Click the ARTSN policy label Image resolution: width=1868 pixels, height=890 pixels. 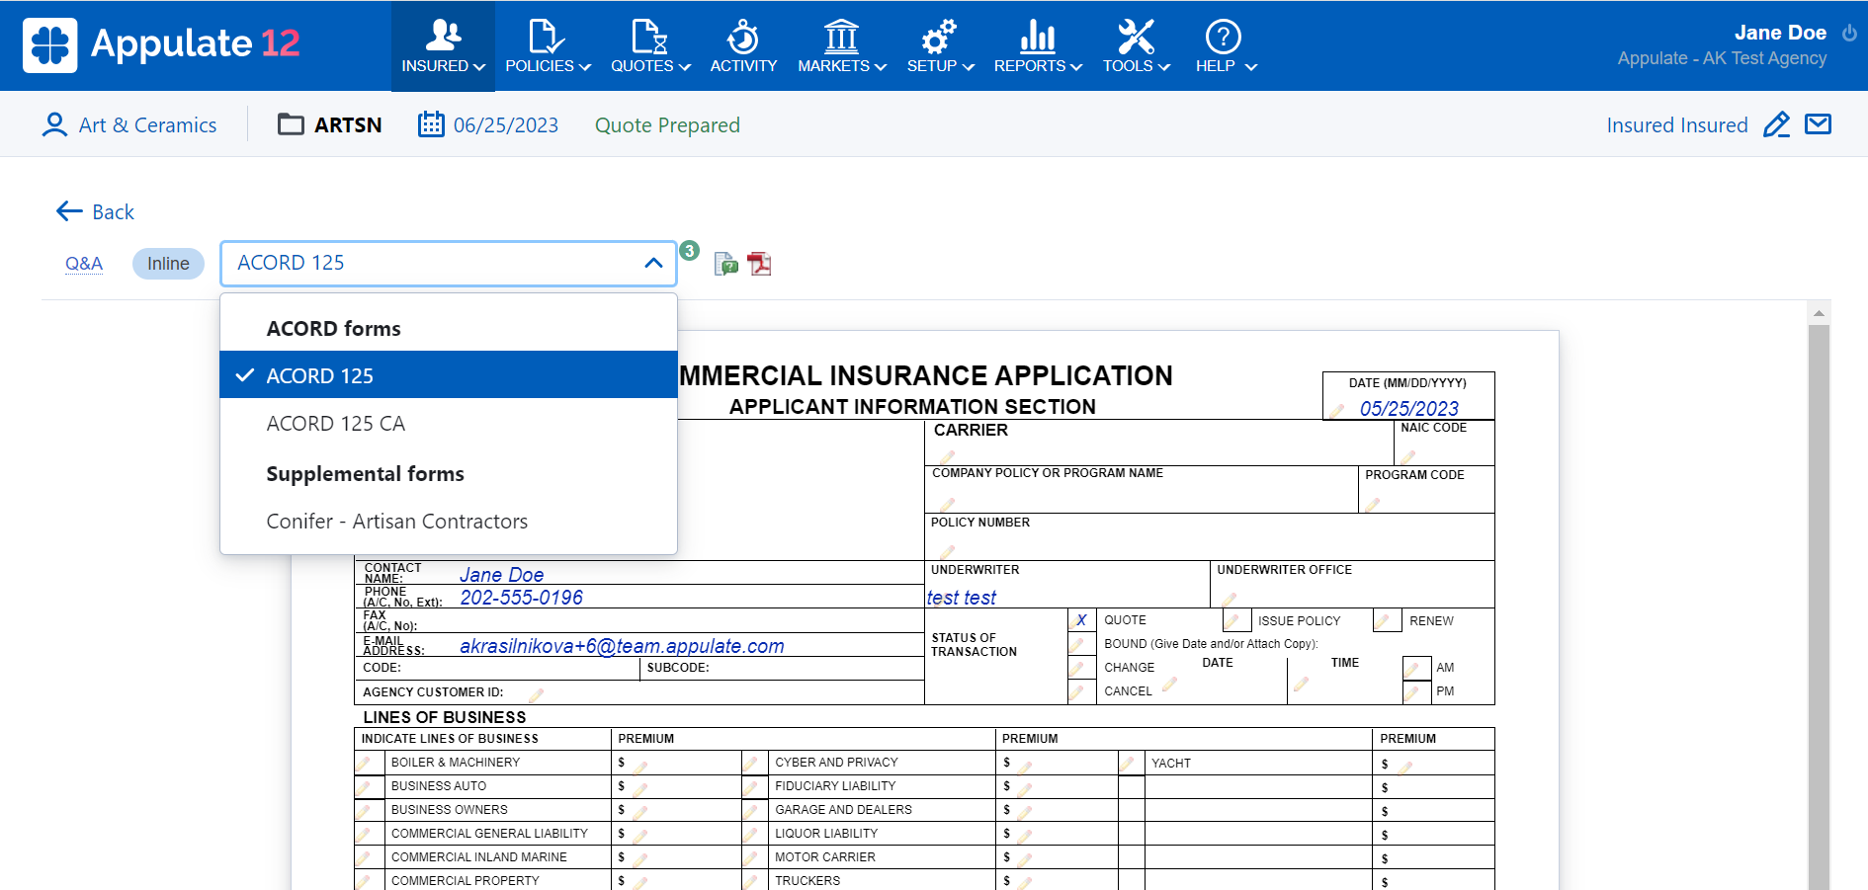click(x=348, y=125)
